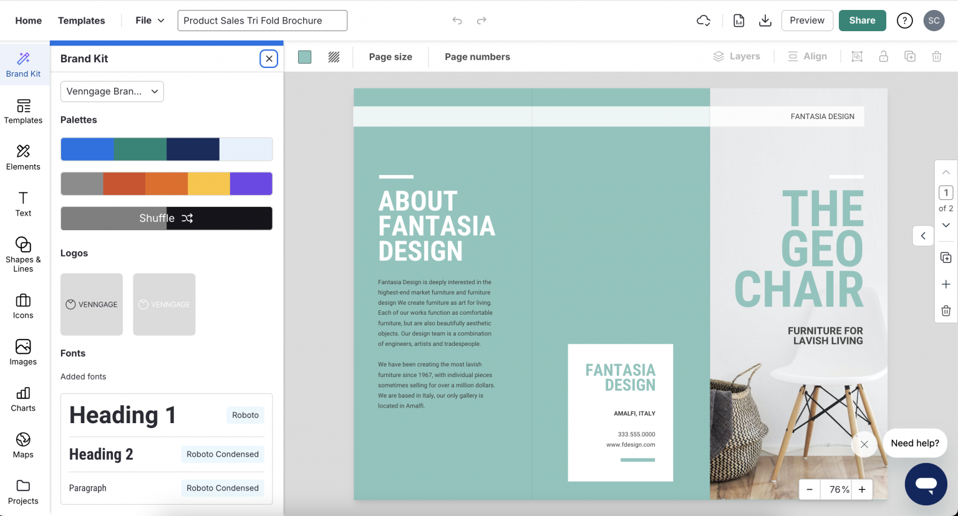Open the Layers panel

[x=737, y=56]
